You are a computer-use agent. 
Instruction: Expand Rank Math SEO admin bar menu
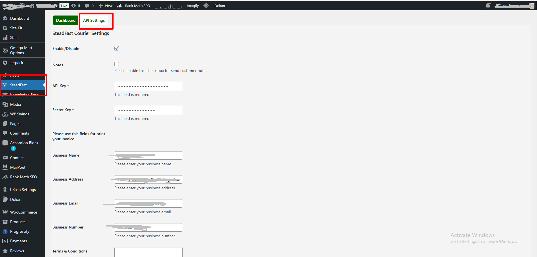[134, 6]
